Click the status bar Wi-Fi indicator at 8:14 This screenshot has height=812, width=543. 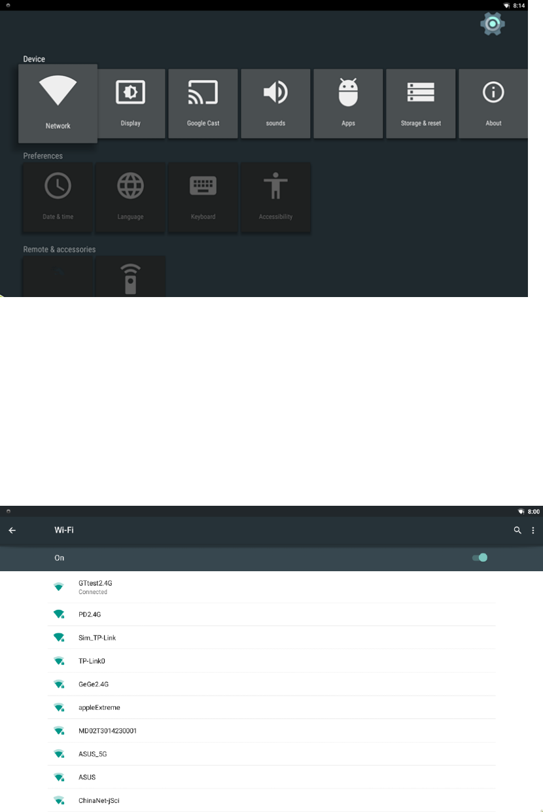(506, 5)
